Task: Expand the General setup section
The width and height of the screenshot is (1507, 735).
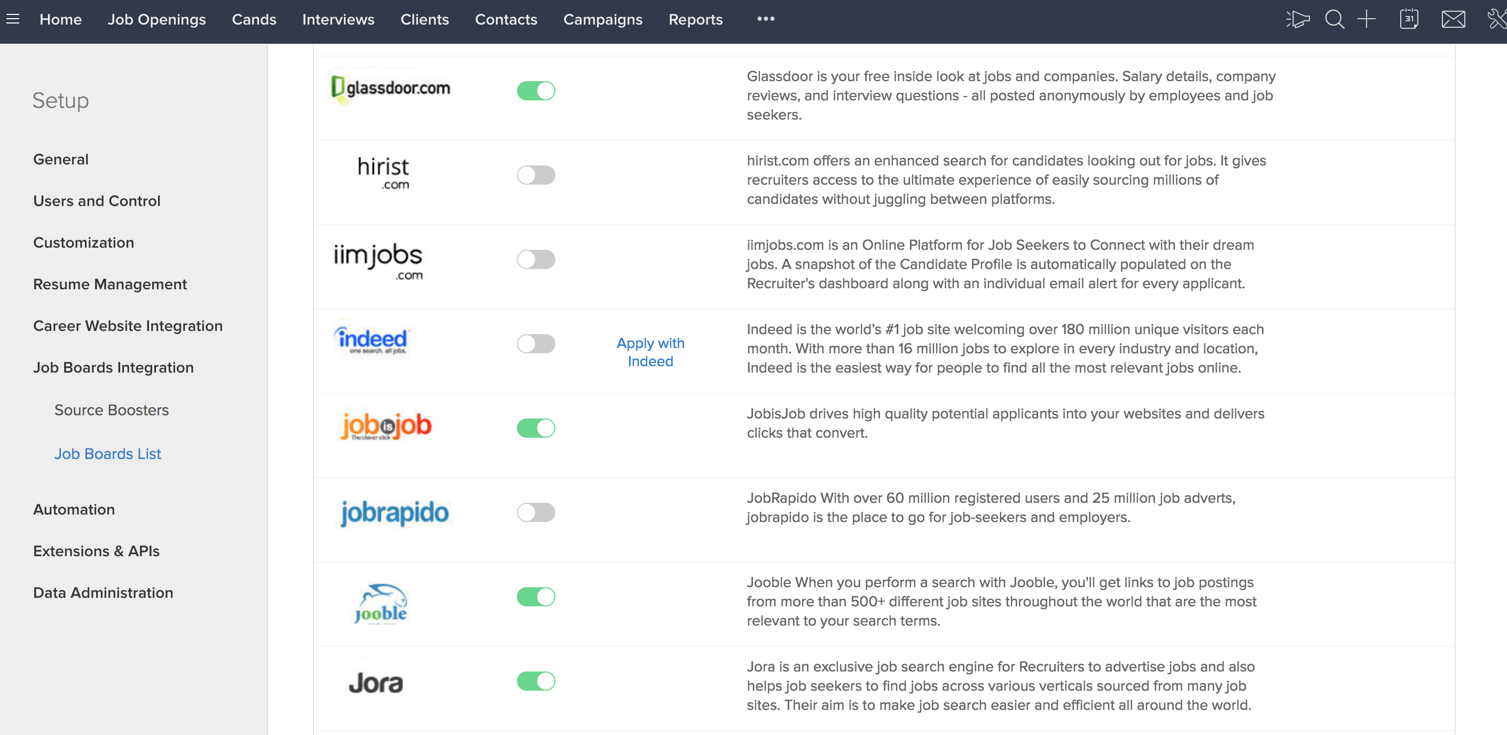Action: pyautogui.click(x=61, y=159)
